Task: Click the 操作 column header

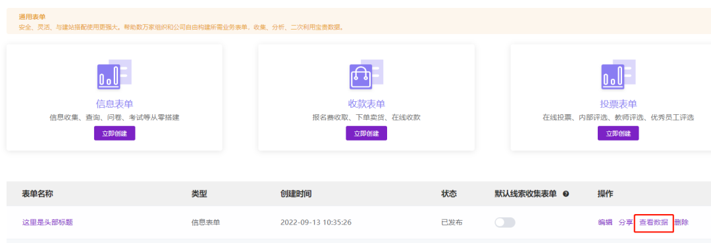Action: pos(606,194)
